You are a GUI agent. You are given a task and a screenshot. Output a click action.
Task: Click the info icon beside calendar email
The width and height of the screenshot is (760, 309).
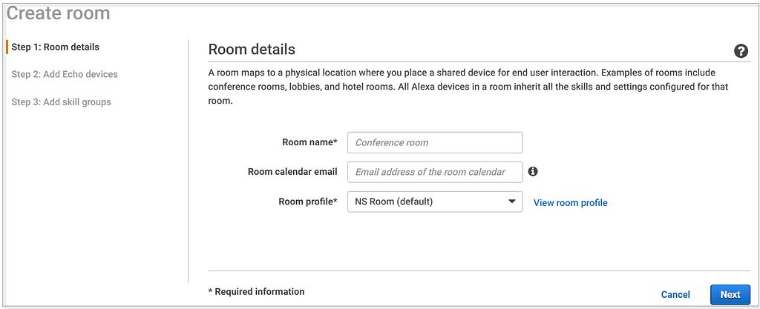pyautogui.click(x=533, y=171)
